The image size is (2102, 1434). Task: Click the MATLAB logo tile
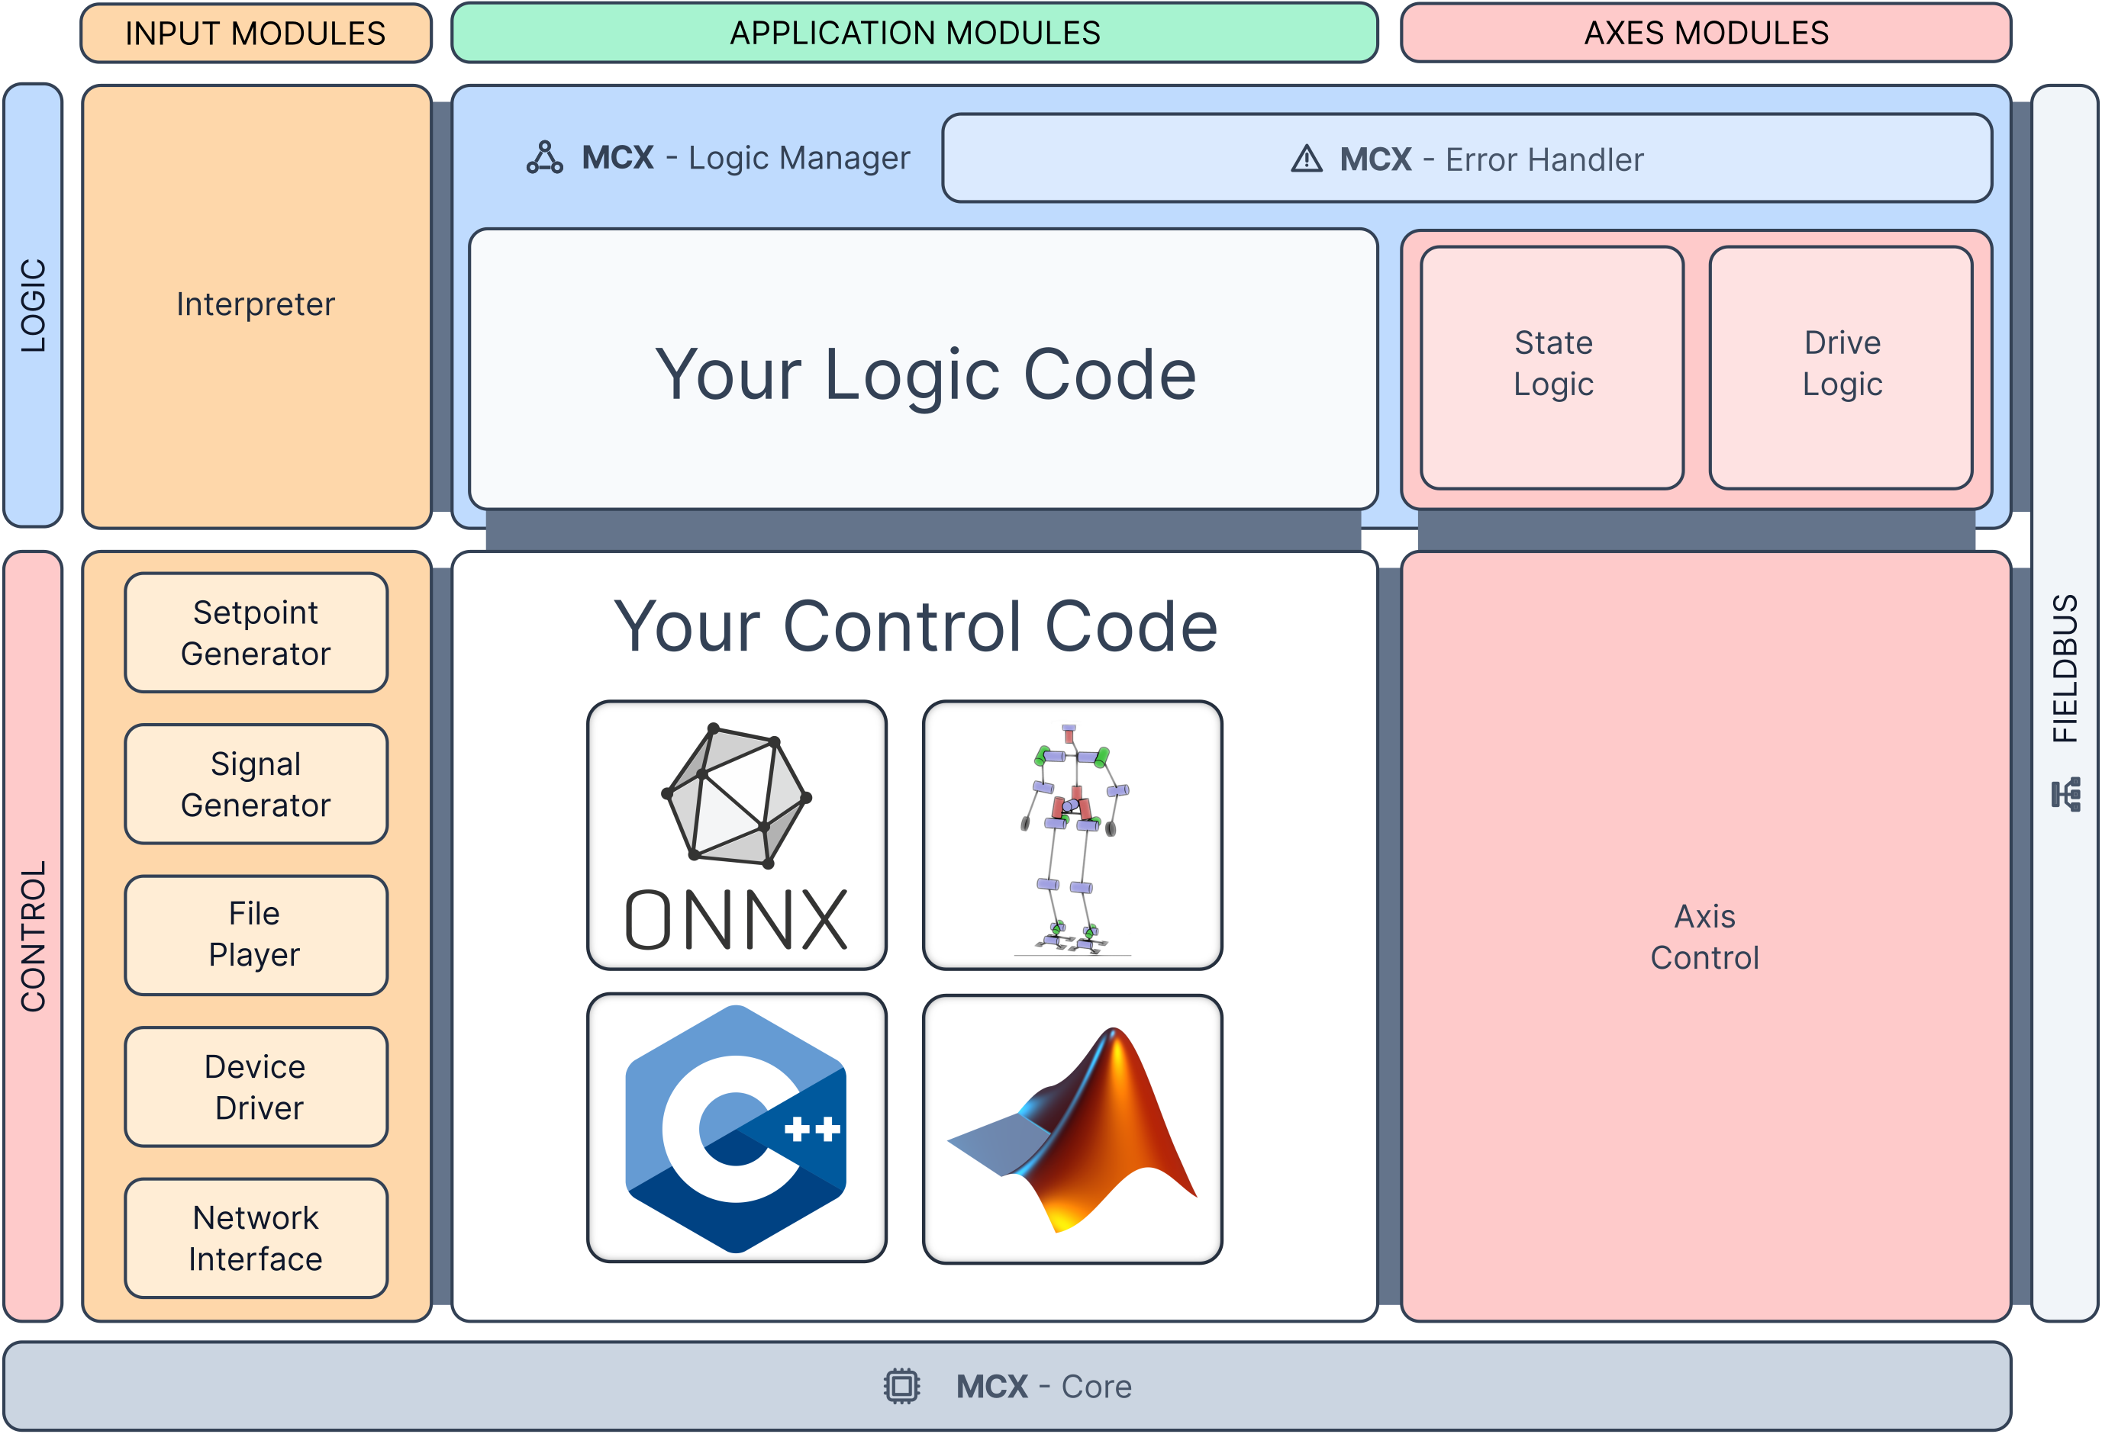1072,1128
